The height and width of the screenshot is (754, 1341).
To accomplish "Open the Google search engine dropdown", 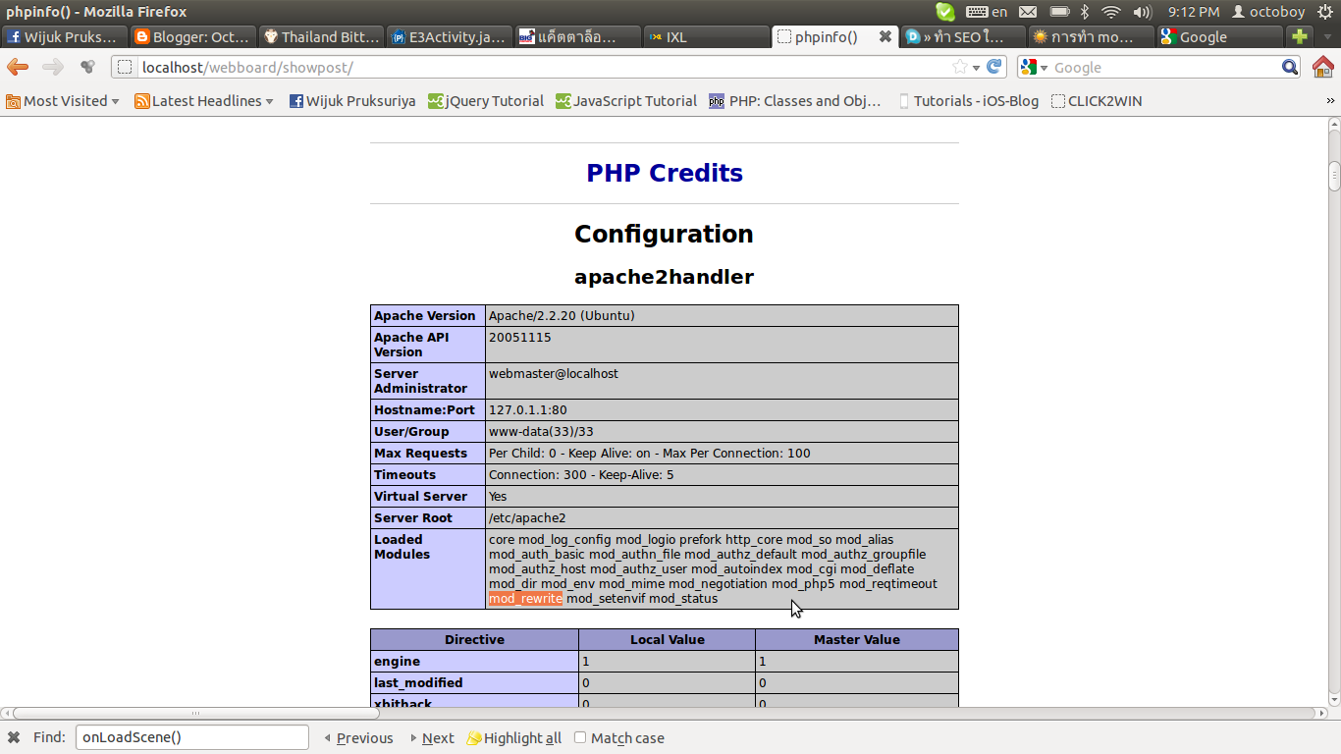I will [1034, 67].
